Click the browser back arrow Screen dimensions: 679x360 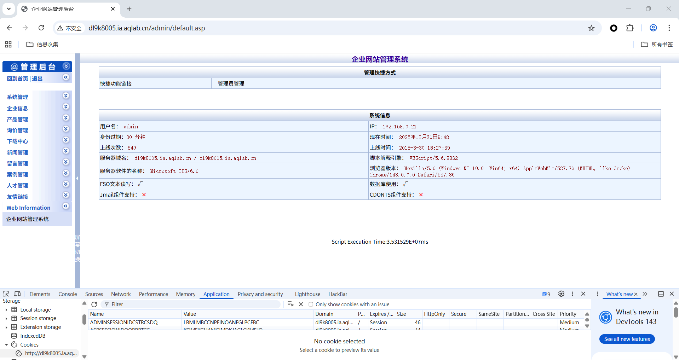[x=10, y=28]
